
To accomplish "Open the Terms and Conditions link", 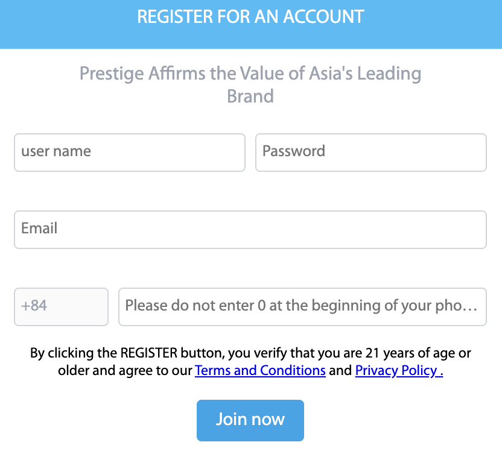I will point(260,370).
